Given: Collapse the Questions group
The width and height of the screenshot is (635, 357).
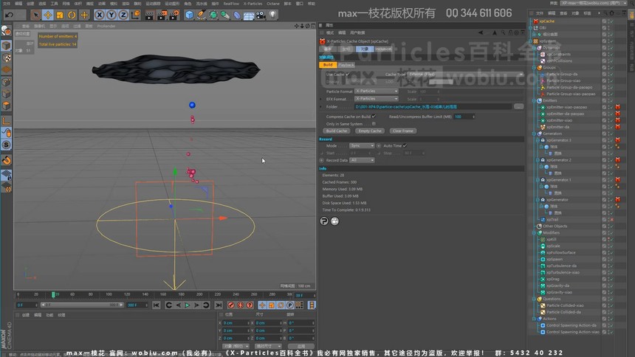Looking at the screenshot, I should coord(534,299).
